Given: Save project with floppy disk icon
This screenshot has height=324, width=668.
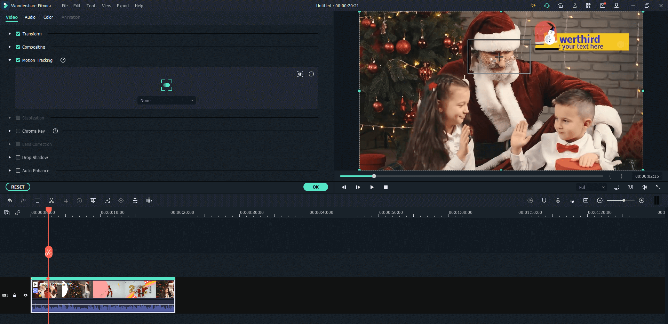Looking at the screenshot, I should click(589, 6).
